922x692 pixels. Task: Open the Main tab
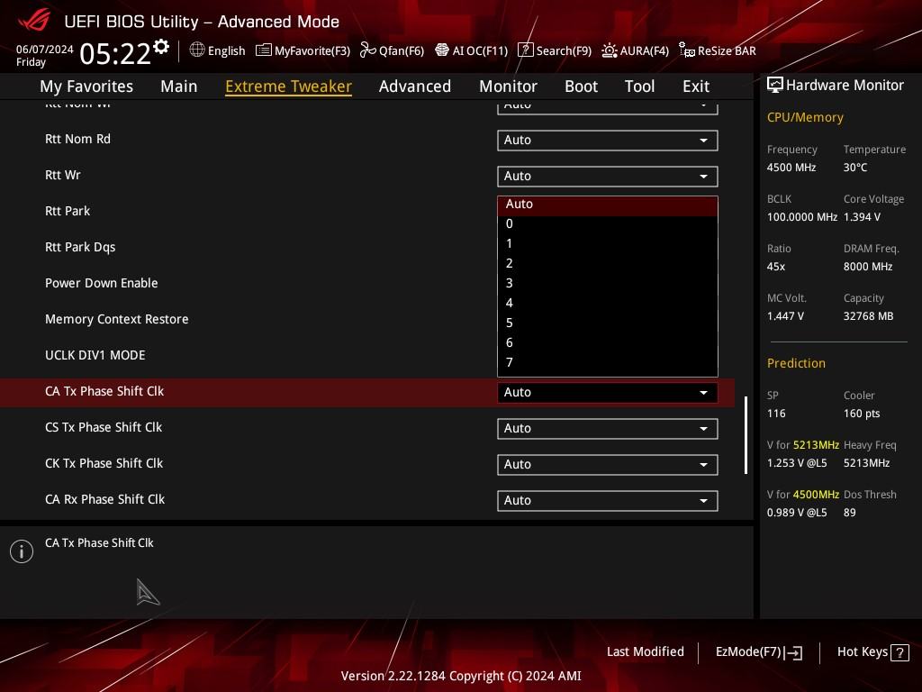pos(179,86)
